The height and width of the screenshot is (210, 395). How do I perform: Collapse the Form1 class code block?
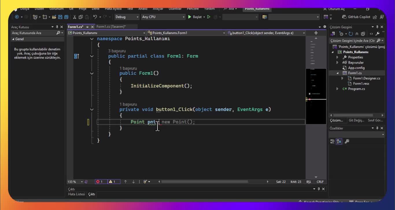[x=92, y=56]
